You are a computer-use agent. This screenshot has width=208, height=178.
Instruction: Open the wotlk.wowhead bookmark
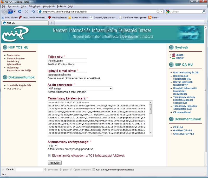point(33,17)
